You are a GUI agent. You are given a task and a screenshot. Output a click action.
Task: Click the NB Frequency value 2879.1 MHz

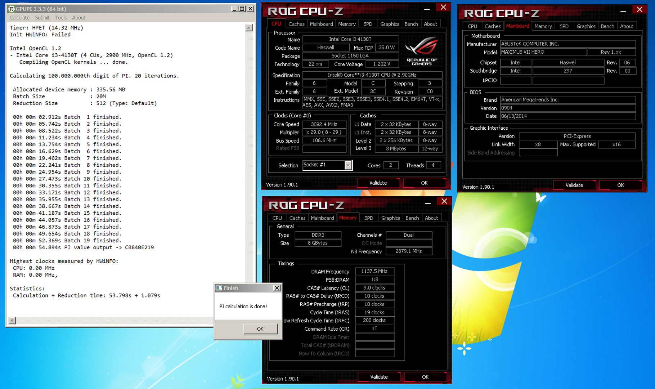point(409,251)
